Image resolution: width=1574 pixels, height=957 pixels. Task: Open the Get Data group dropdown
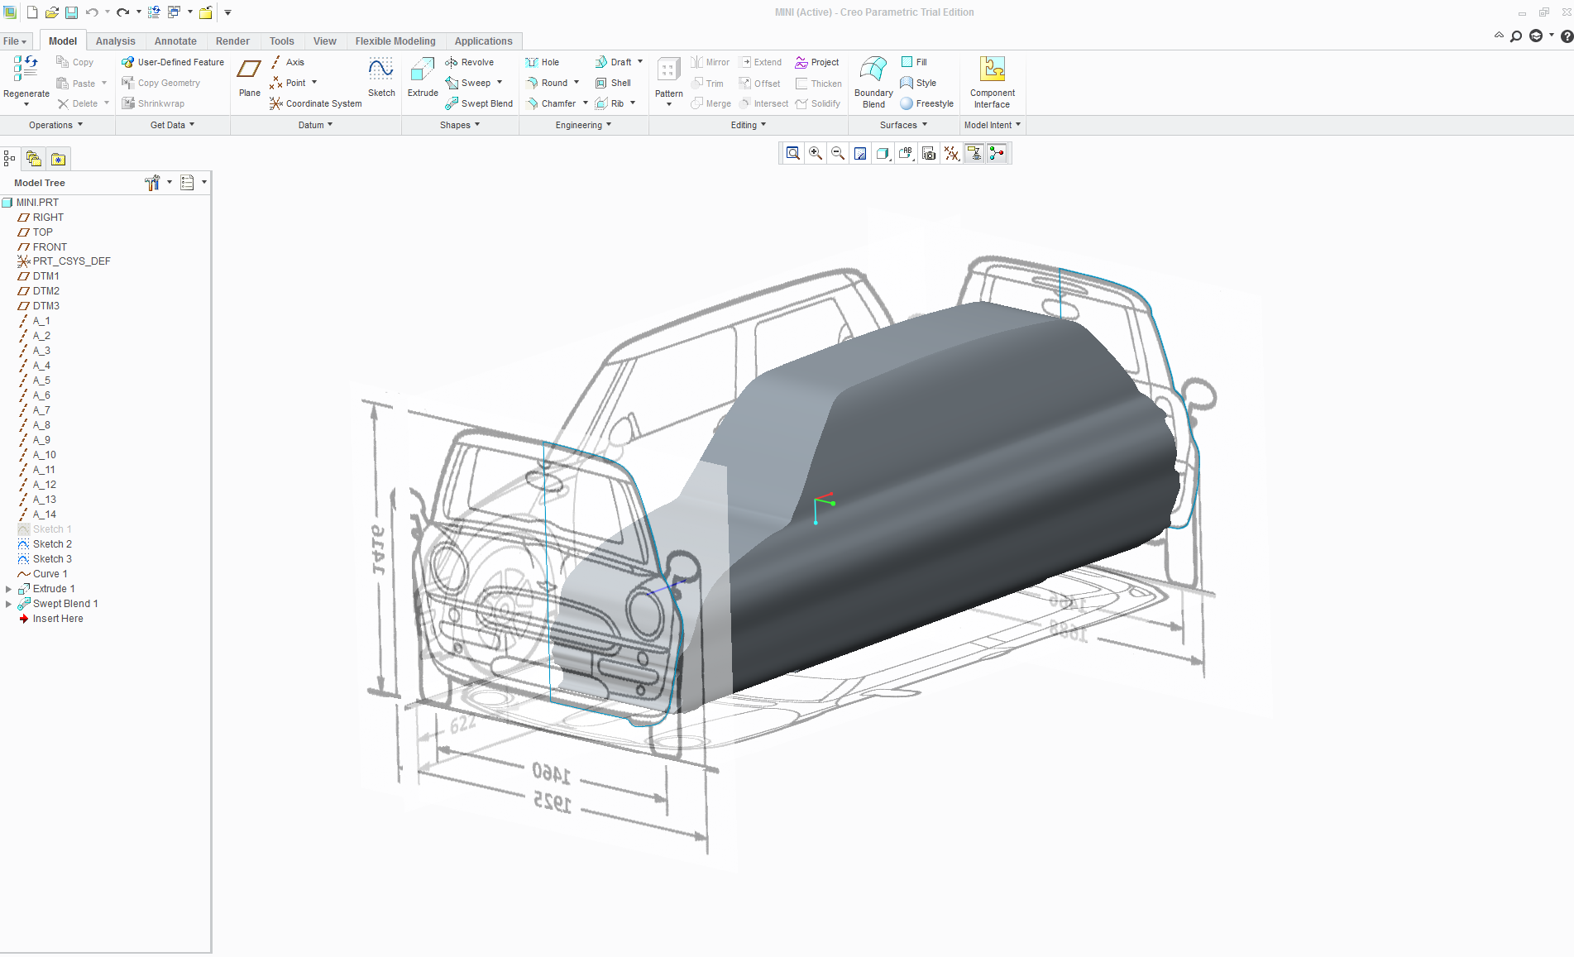point(172,125)
